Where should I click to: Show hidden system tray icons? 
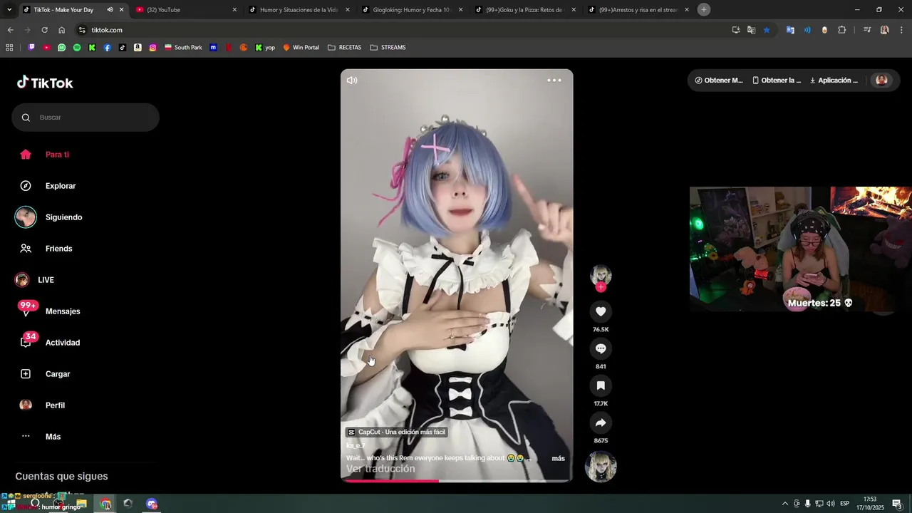click(785, 504)
